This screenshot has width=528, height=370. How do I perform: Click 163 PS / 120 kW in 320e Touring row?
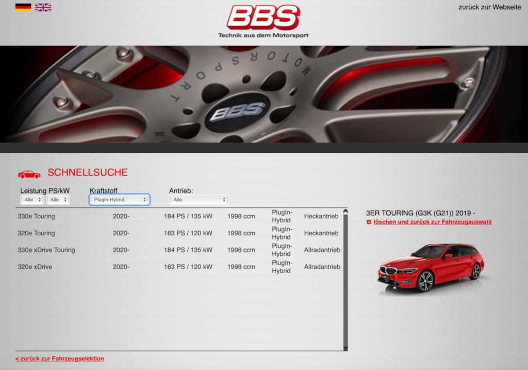188,233
